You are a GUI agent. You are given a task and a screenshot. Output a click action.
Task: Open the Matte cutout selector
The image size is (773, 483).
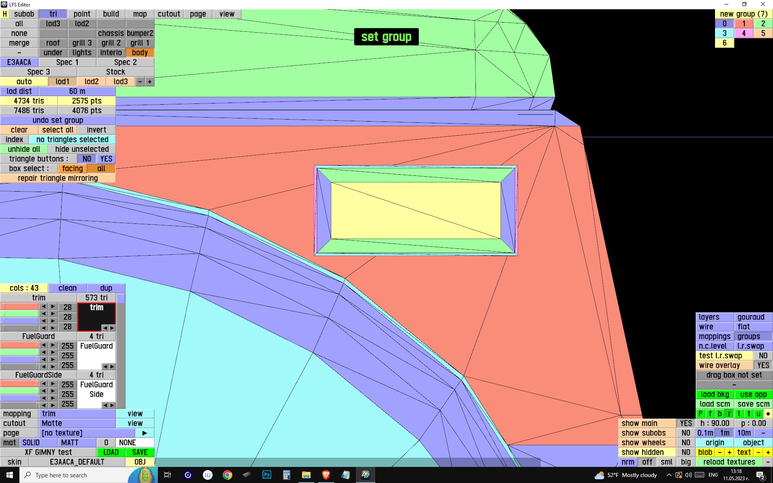pyautogui.click(x=77, y=423)
